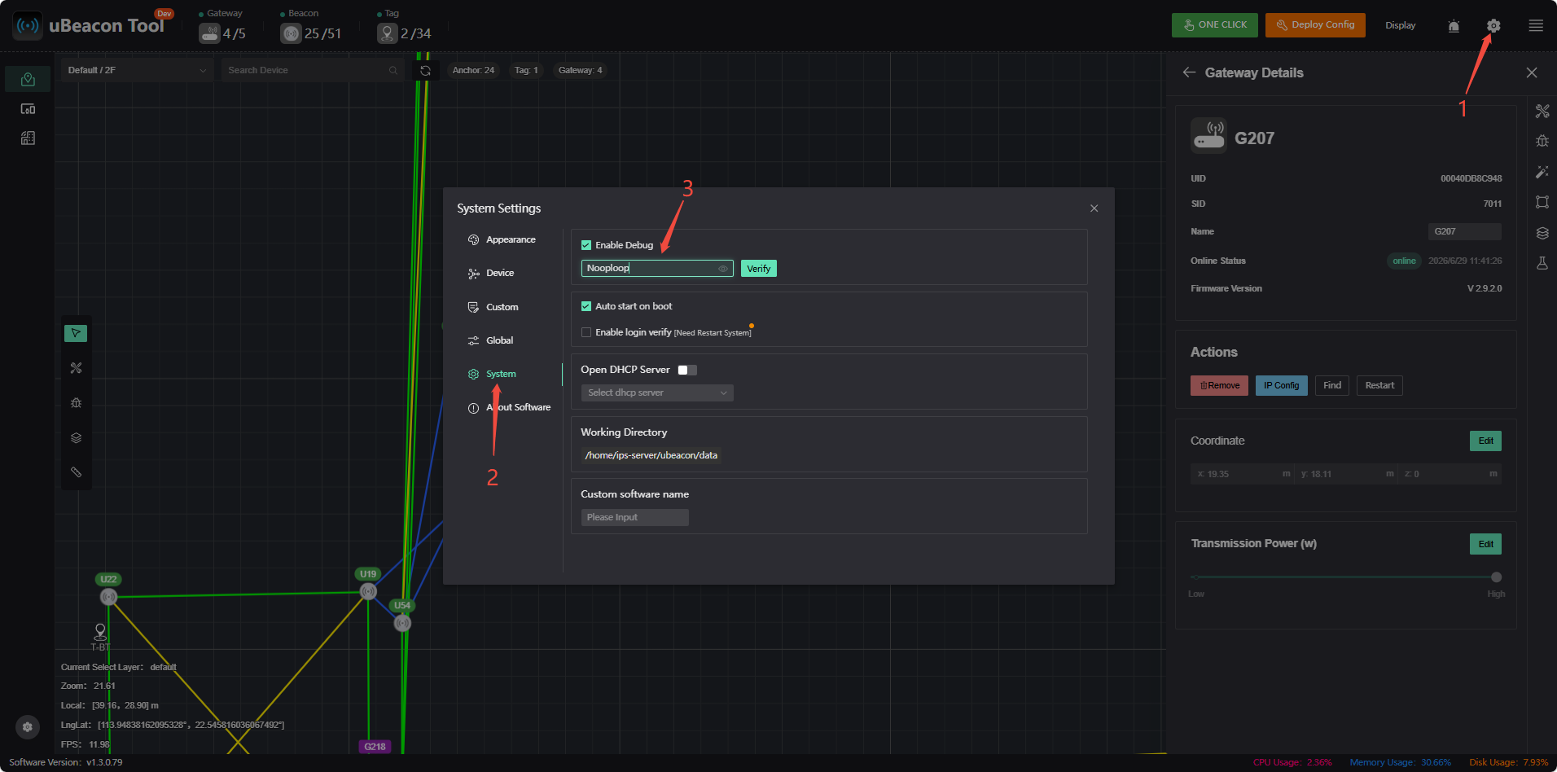Turn on Open DHCP Server switch
1557x772 pixels.
point(687,370)
